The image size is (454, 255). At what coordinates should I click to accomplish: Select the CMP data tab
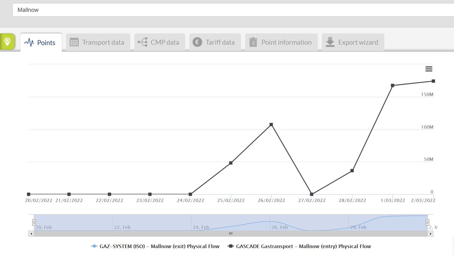coord(160,42)
